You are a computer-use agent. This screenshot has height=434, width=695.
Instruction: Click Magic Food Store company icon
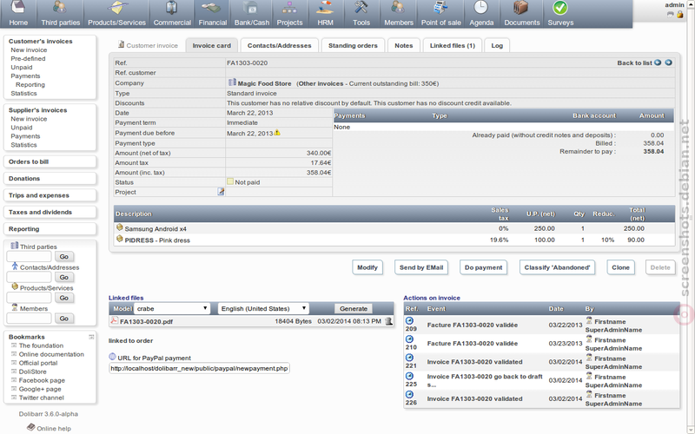[232, 82]
